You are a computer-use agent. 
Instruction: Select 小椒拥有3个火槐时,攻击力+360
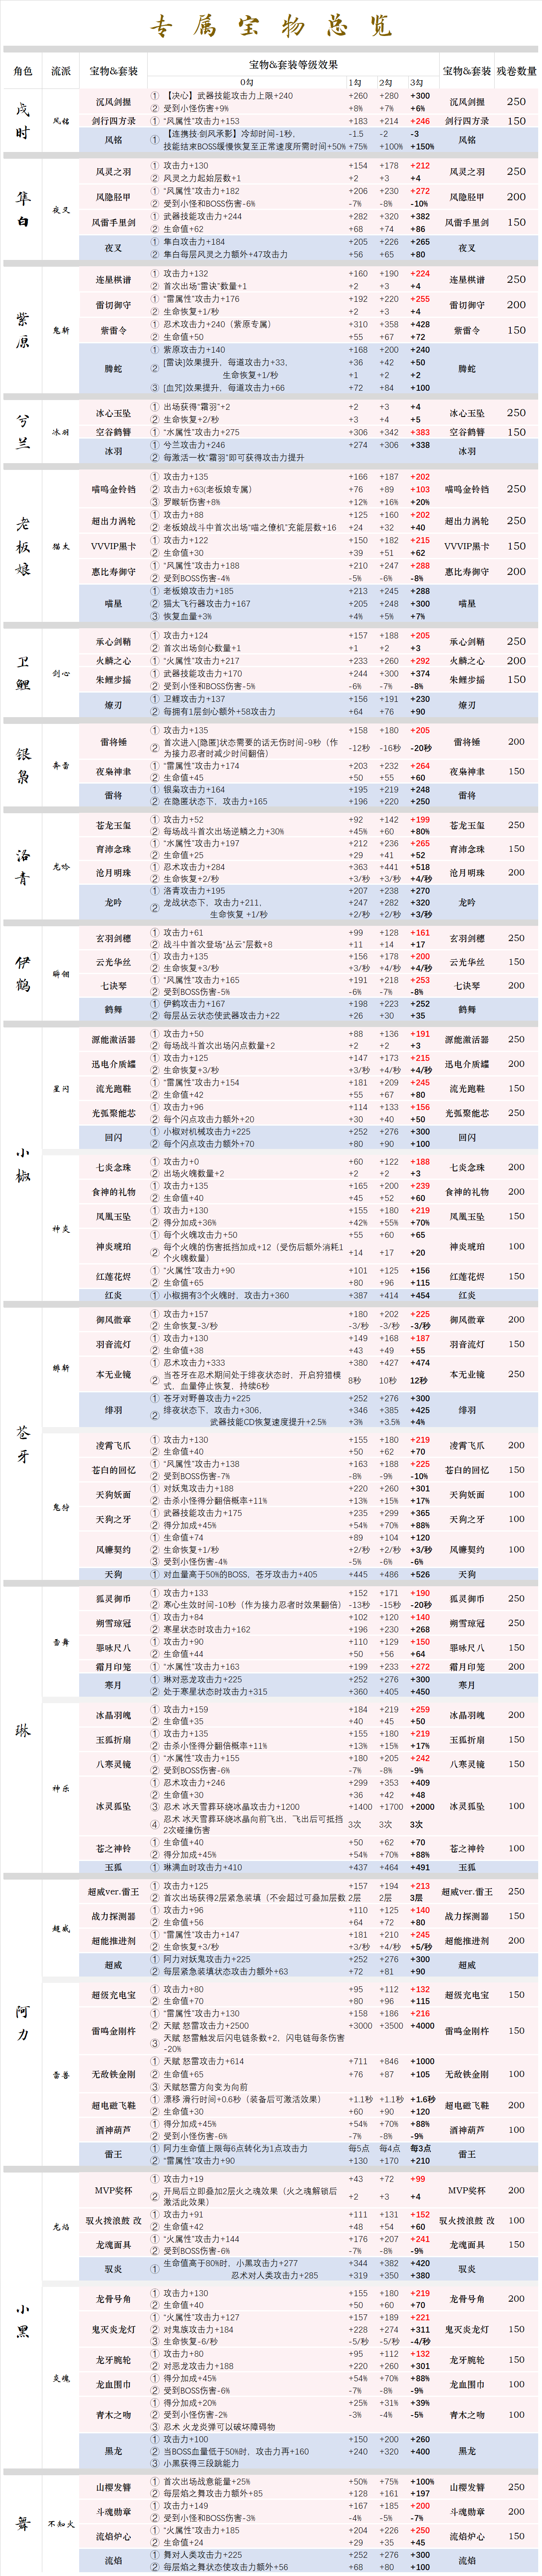point(226,1295)
